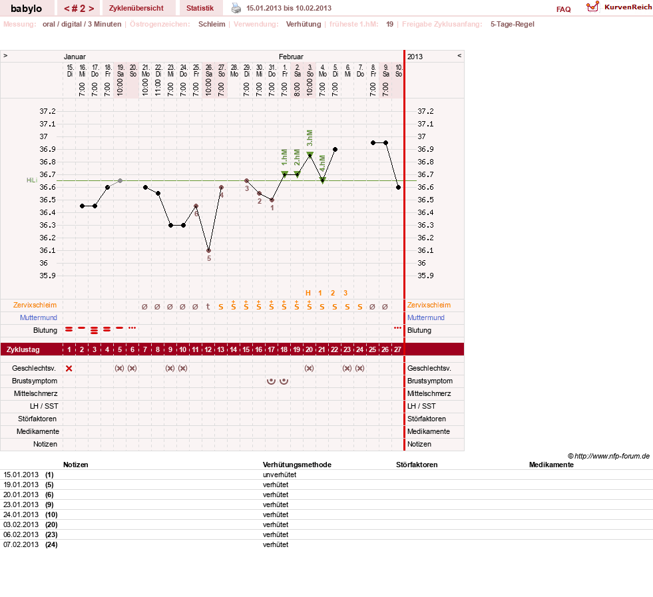This screenshot has height=597, width=653.
Task: Click the lowest temperature point at 36.1
Action: 208,251
